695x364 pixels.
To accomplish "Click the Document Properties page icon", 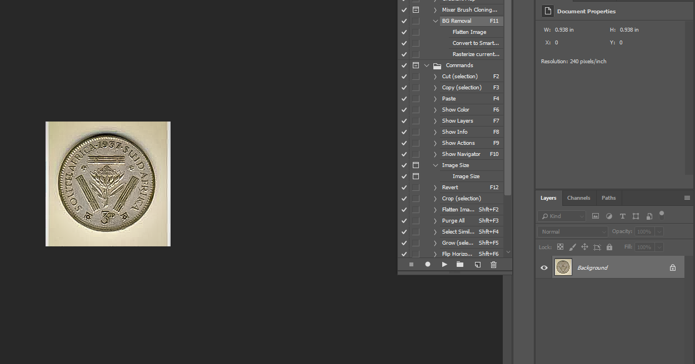I will [x=548, y=11].
